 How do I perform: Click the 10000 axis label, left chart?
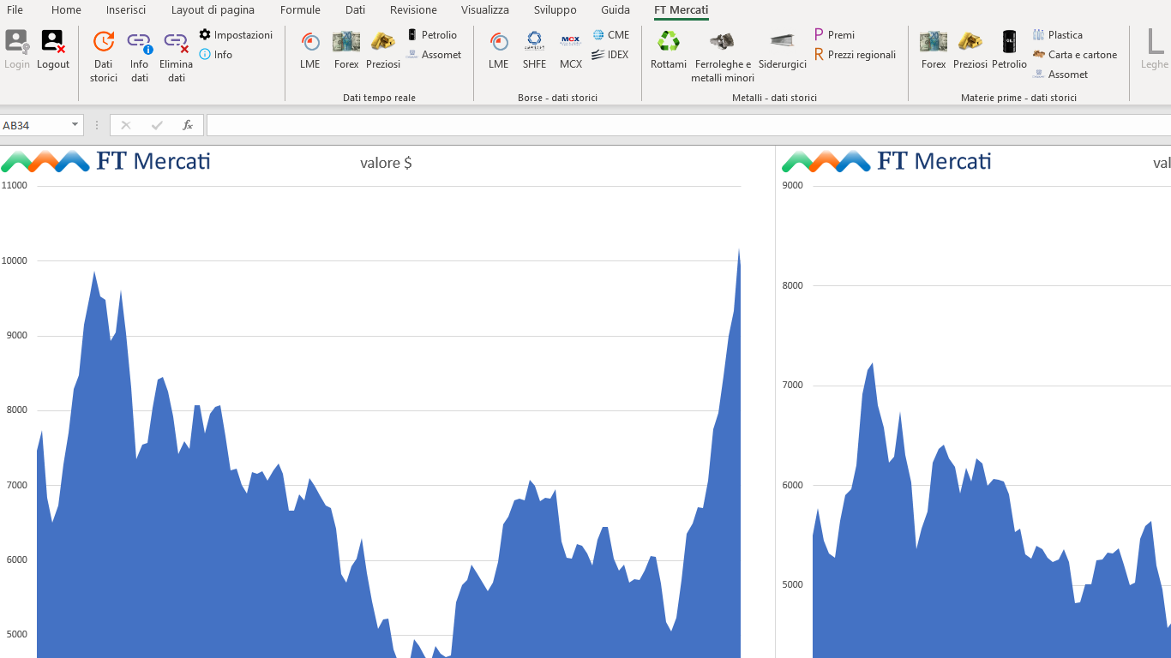(15, 260)
